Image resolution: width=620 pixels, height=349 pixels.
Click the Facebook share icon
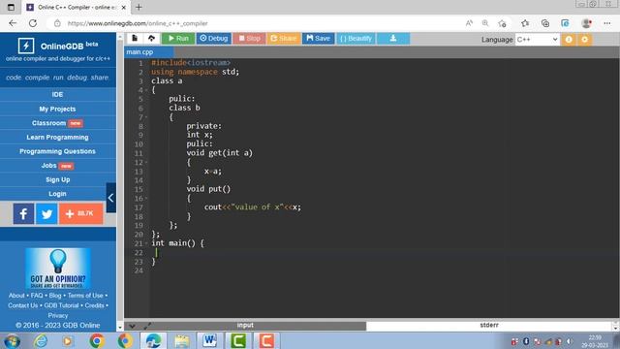23,213
